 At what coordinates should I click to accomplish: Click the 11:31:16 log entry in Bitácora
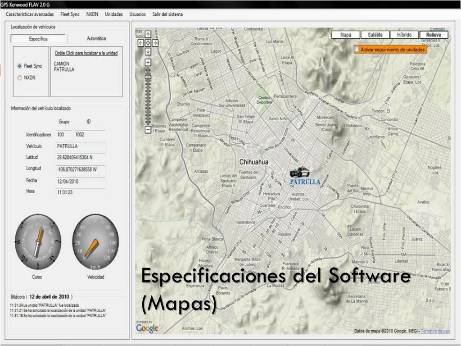point(58,316)
